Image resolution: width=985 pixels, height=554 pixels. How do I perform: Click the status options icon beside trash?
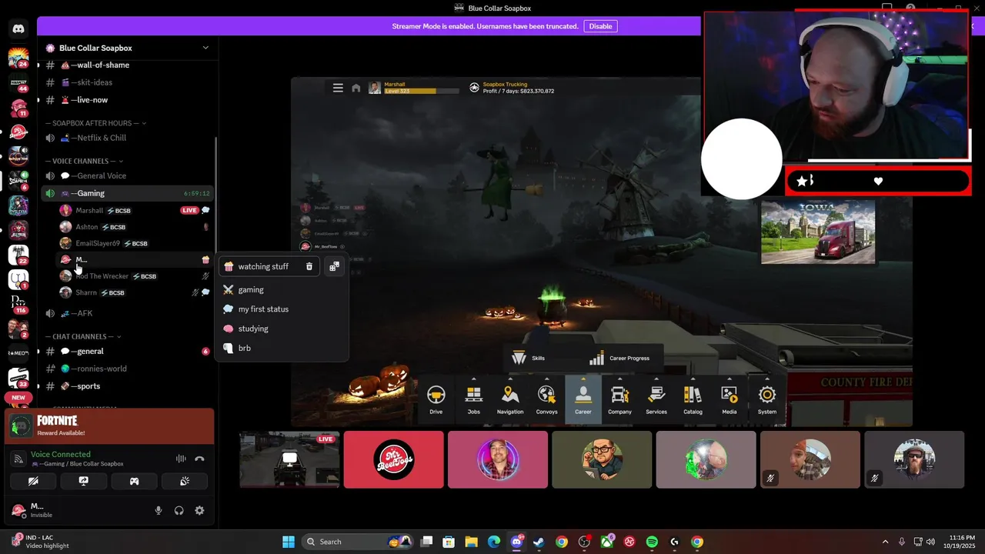point(334,266)
